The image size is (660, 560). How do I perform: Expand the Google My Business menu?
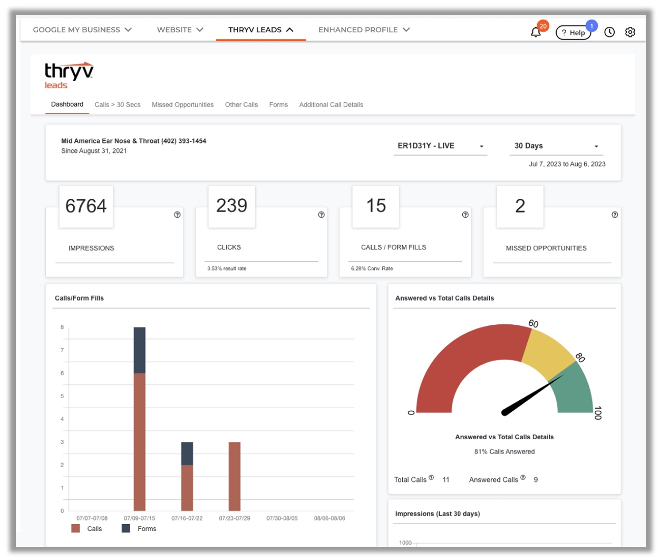(x=82, y=30)
